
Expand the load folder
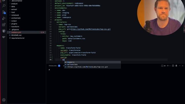[13, 12]
